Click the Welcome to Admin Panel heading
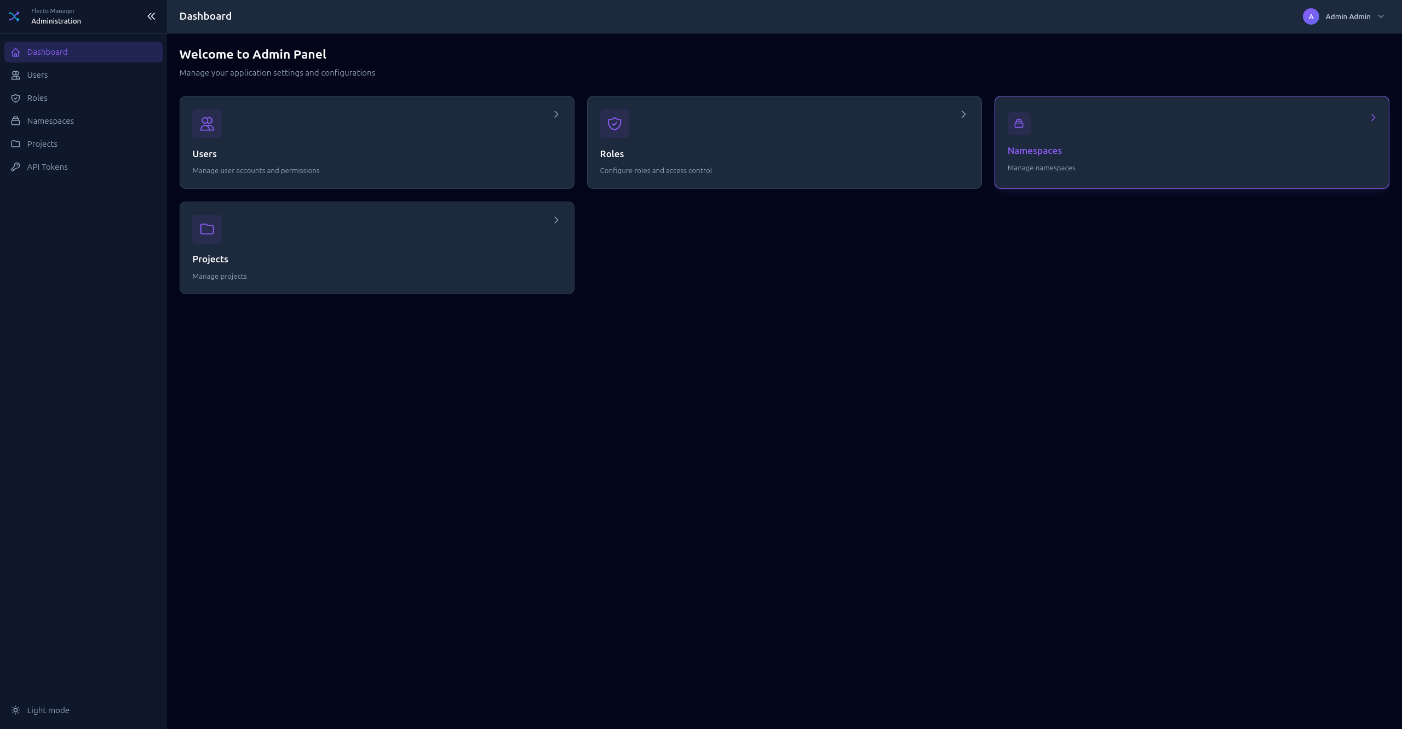Viewport: 1402px width, 729px height. pyautogui.click(x=252, y=54)
